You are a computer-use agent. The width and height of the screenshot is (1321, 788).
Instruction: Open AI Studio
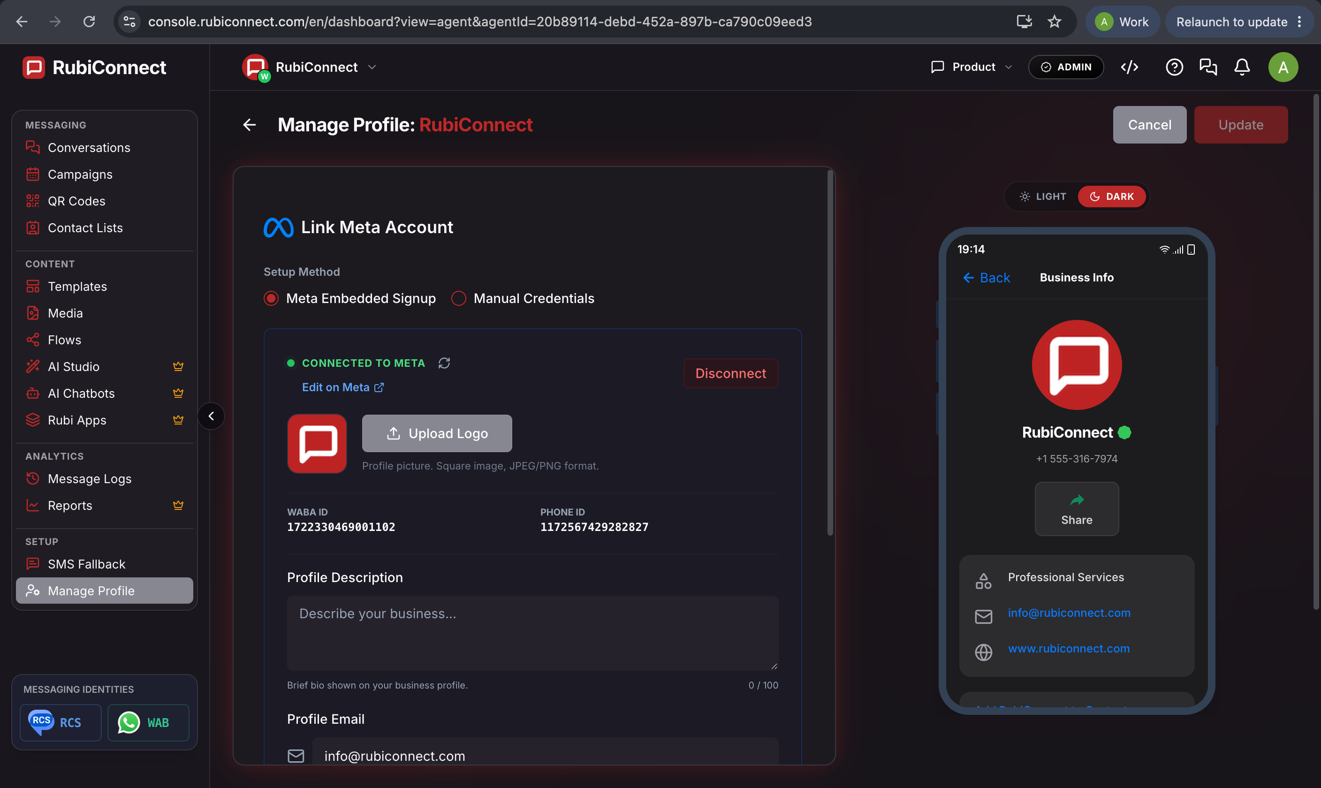(x=105, y=366)
